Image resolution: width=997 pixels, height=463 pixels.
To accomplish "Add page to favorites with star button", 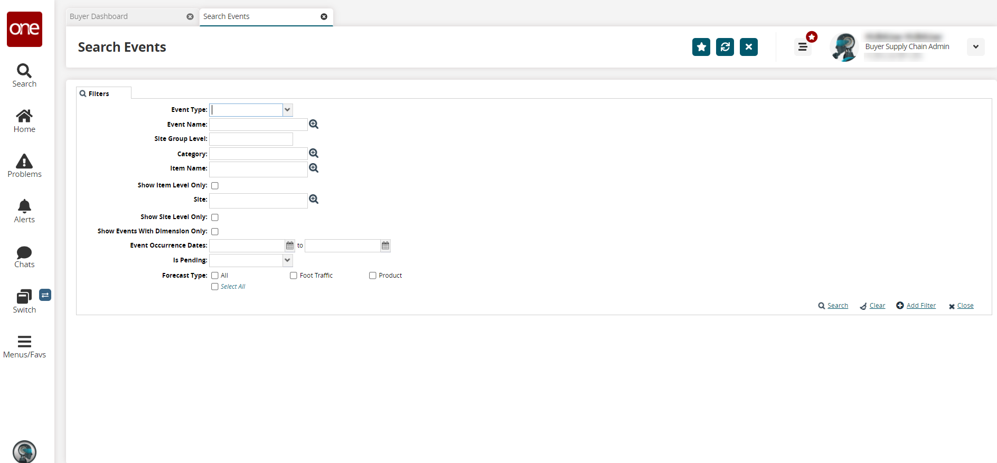I will coord(701,47).
